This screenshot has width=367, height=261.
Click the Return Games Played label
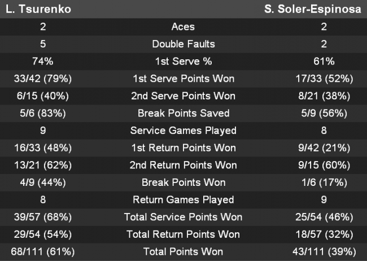point(183,199)
